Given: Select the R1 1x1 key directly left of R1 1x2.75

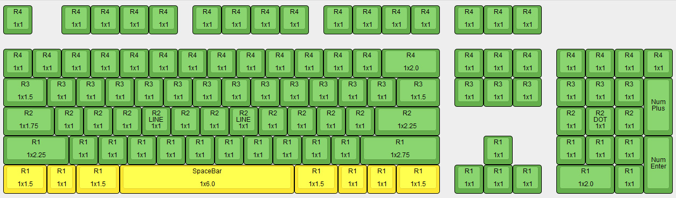Looking at the screenshot, I should click(x=346, y=150).
